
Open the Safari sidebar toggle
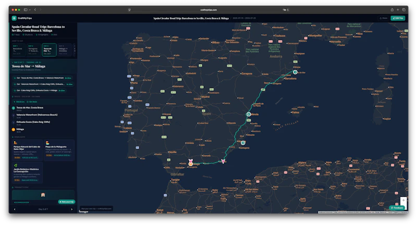[26, 9]
